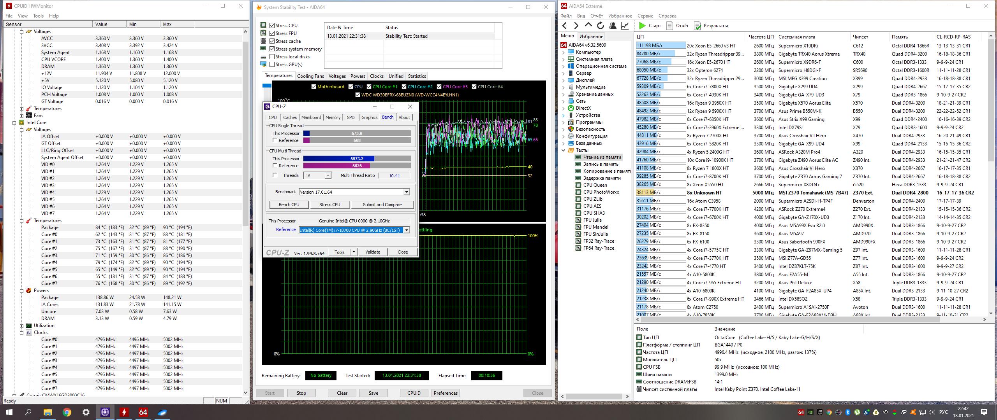Open the graph icon in AIDA64 toolbar

(625, 26)
